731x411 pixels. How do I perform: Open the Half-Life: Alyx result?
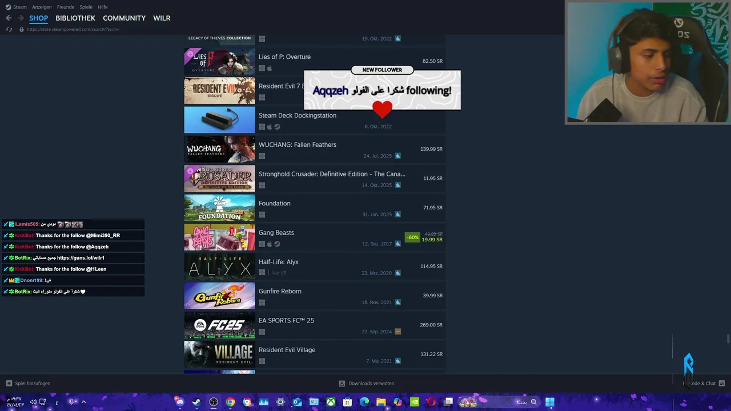click(x=315, y=266)
